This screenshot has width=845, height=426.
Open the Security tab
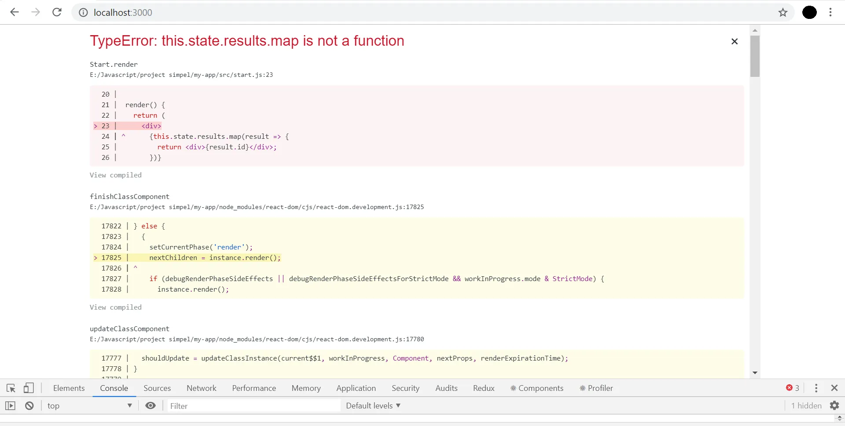406,388
